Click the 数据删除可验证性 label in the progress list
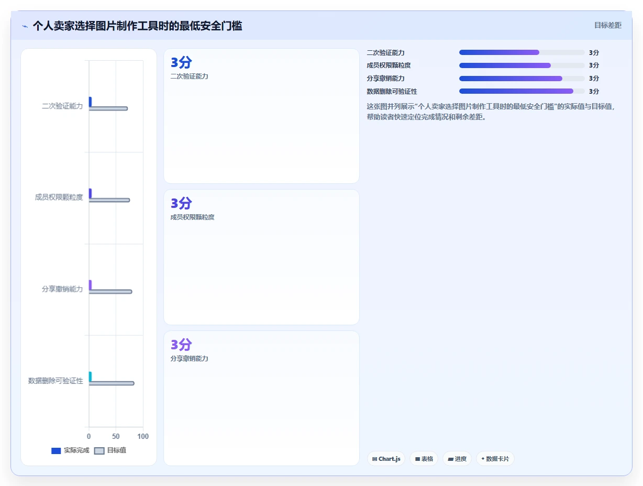The height and width of the screenshot is (486, 643). coord(392,92)
